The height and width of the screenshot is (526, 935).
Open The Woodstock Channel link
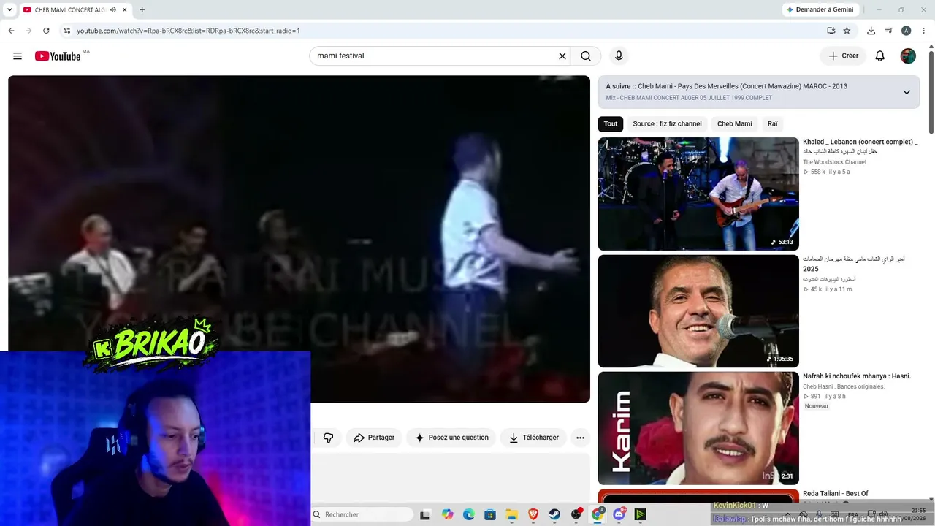tap(834, 162)
